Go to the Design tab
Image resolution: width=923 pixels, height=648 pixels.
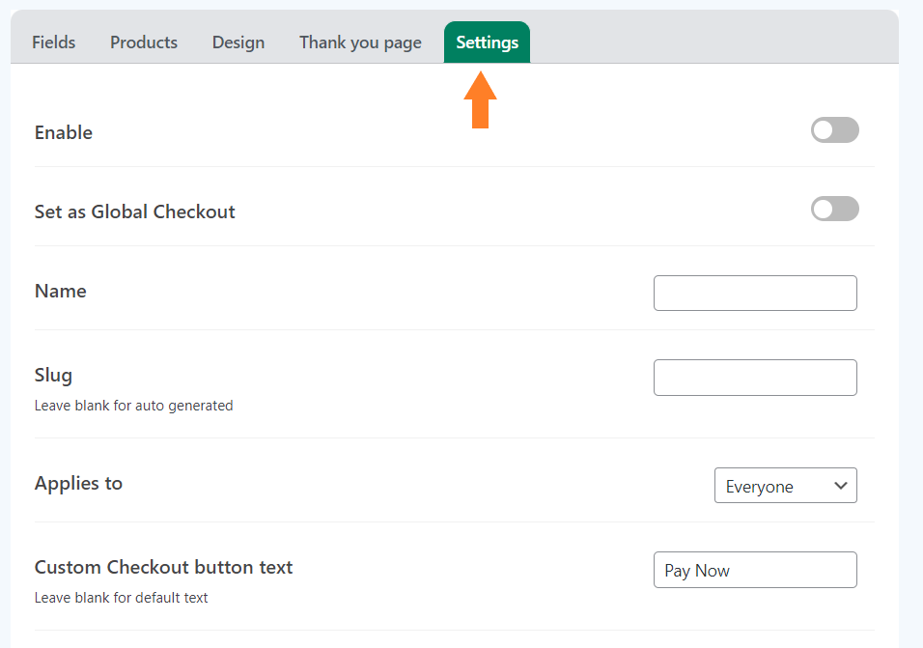[238, 42]
